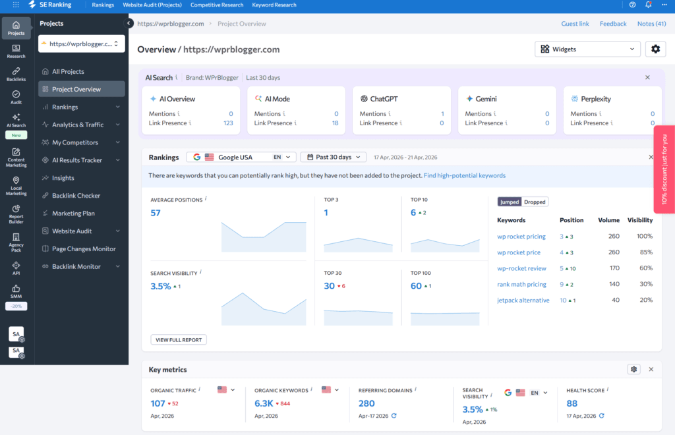Open the Key metrics widget settings gear
Image resolution: width=675 pixels, height=435 pixels.
[x=633, y=369]
